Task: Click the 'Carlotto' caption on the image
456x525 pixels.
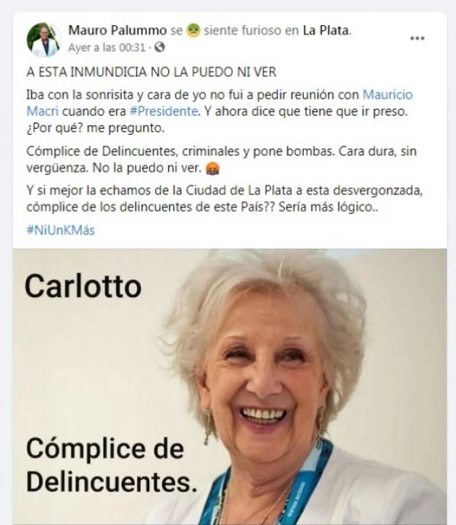Action: tap(83, 287)
